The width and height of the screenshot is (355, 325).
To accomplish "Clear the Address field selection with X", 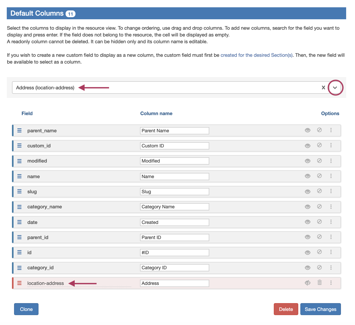I will (x=323, y=87).
